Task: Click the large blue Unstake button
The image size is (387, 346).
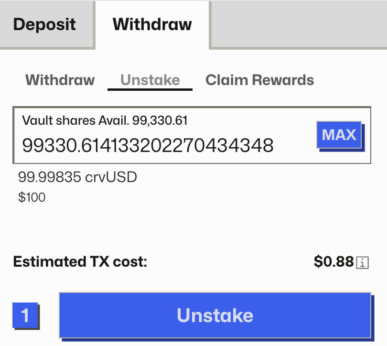Action: coord(215,315)
